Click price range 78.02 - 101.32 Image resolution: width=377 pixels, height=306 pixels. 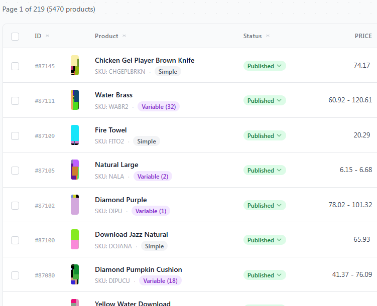coord(350,205)
